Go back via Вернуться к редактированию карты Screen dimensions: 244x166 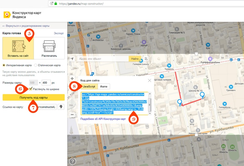tap(26, 26)
